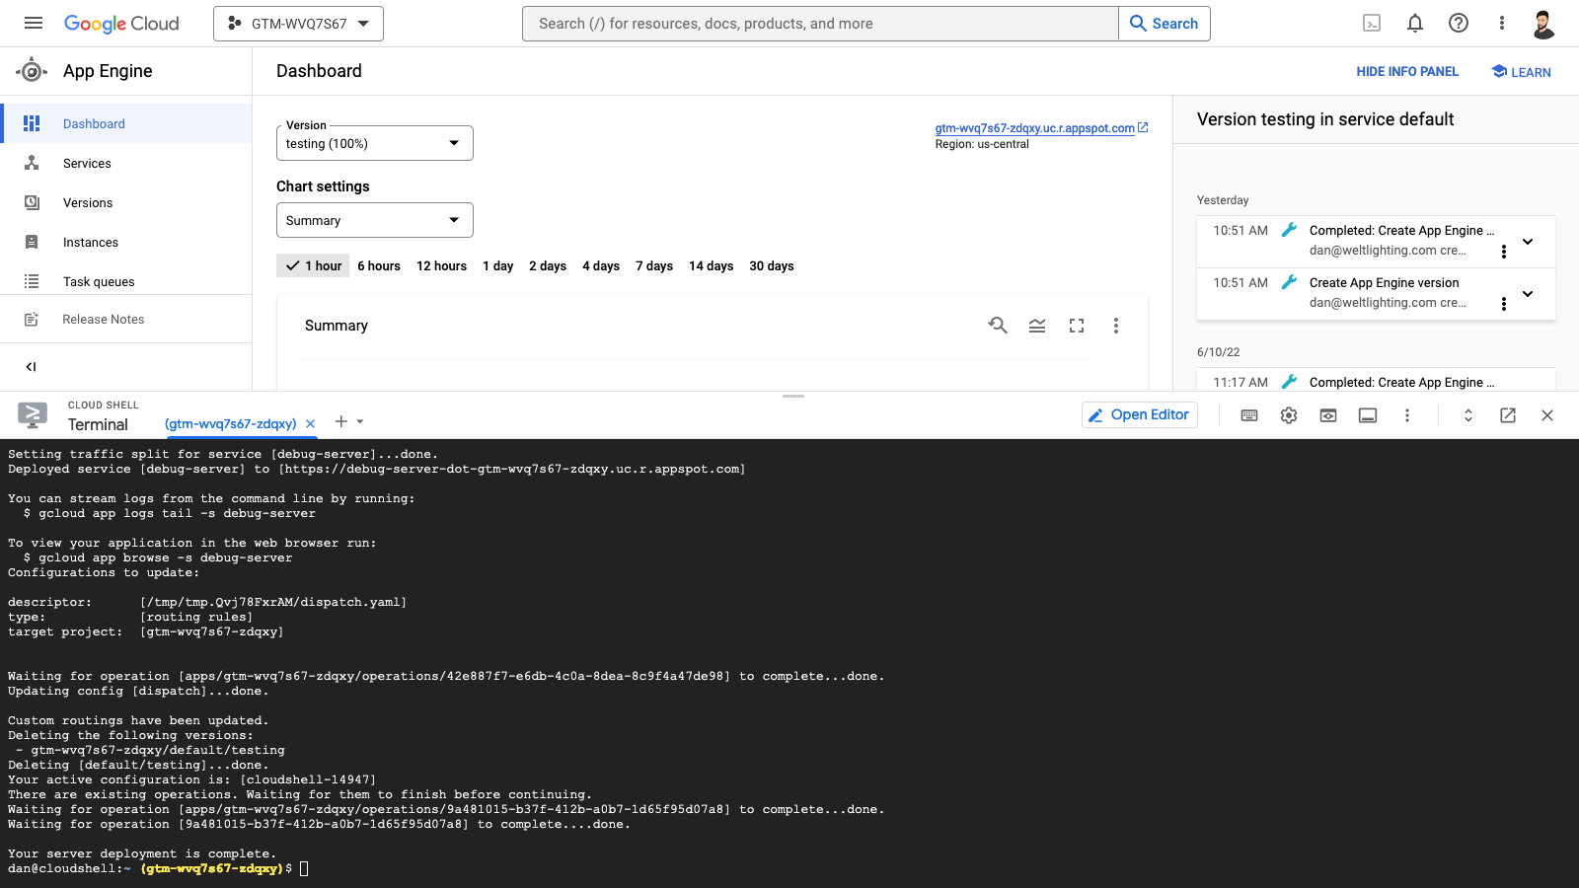
Task: Open the gtm-wvq7s67-zdqxy.uc.r.appspot.com link
Action: click(1041, 128)
